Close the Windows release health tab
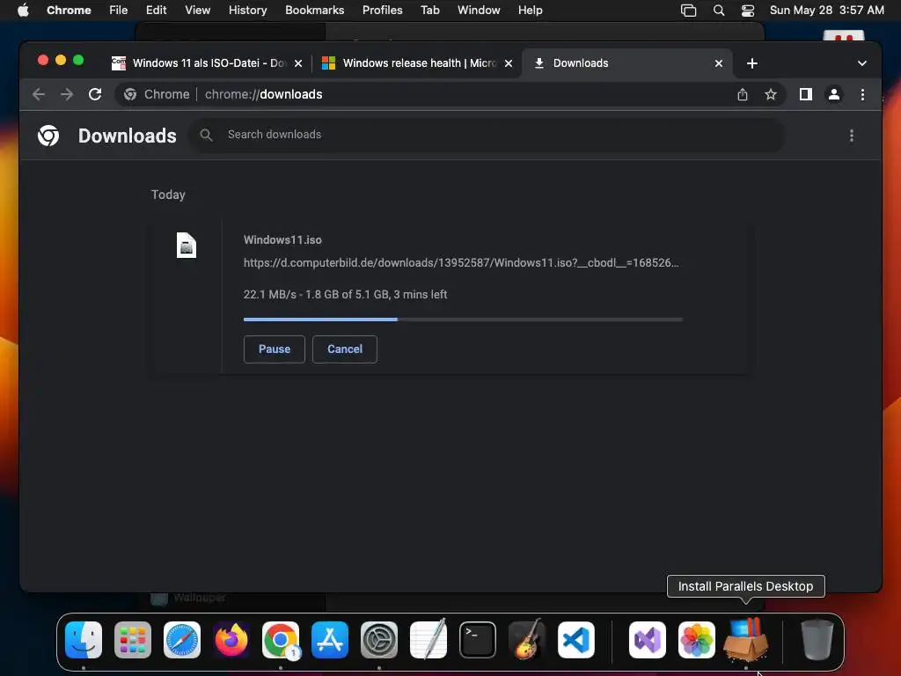This screenshot has height=676, width=901. click(x=508, y=63)
